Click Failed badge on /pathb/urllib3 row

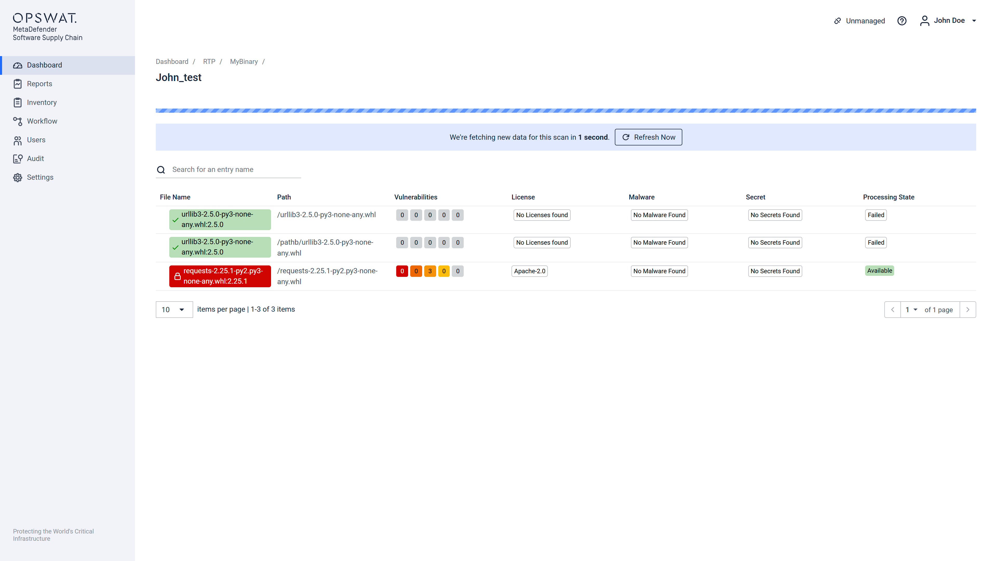876,243
